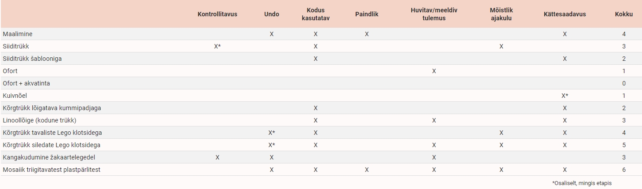This screenshot has width=642, height=189.
Task: Click the X* mark in Kuivnõel row
Action: pos(565,96)
